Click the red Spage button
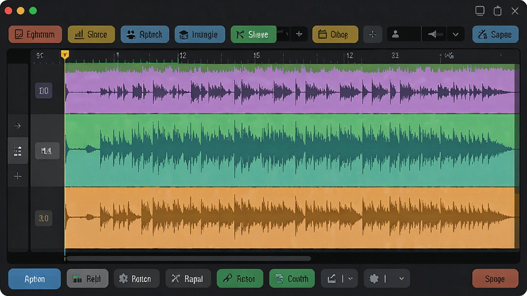Screen dimensions: 527x296 point(495,279)
